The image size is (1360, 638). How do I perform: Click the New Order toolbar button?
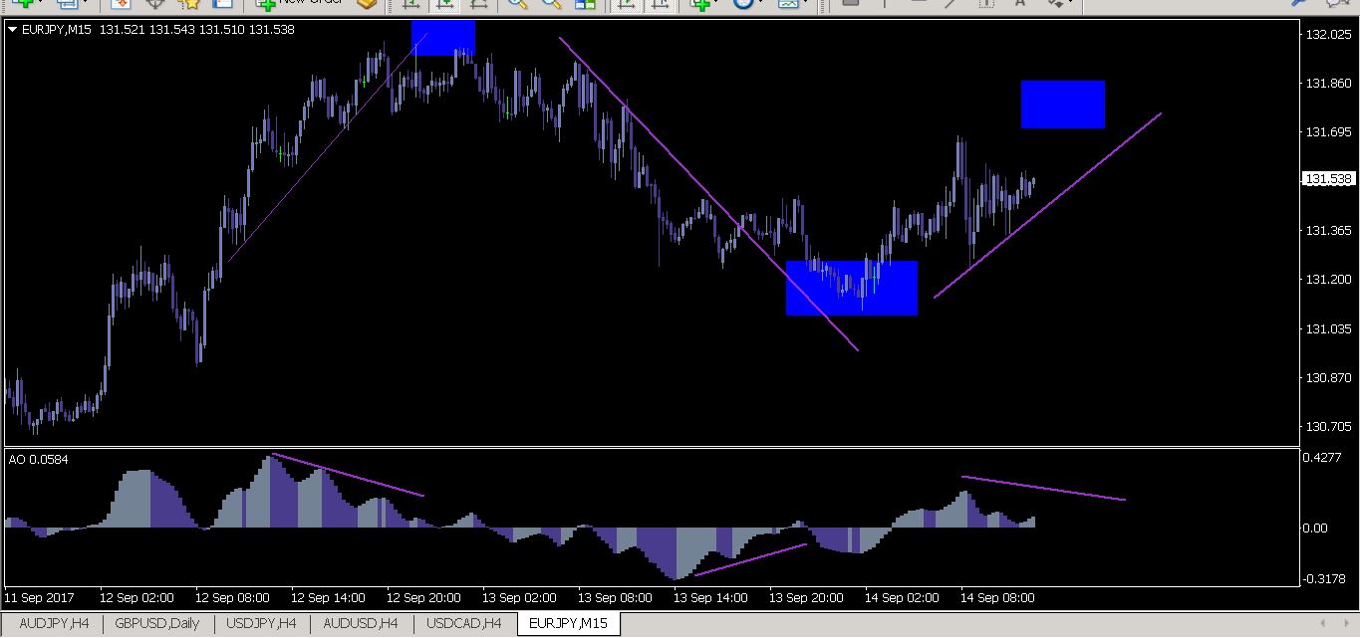click(x=299, y=3)
